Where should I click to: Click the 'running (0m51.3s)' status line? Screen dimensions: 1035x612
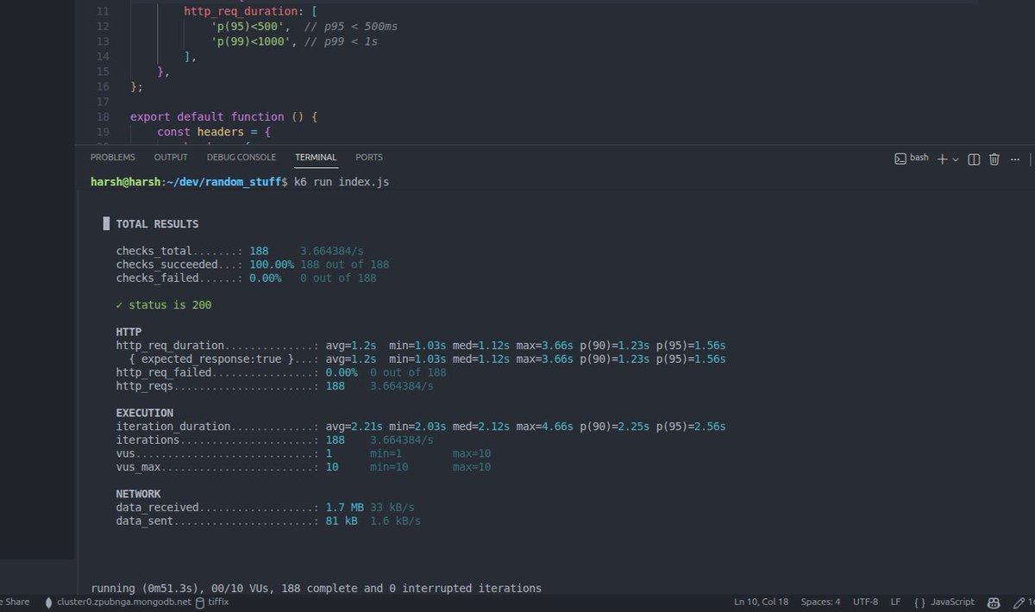click(x=317, y=589)
